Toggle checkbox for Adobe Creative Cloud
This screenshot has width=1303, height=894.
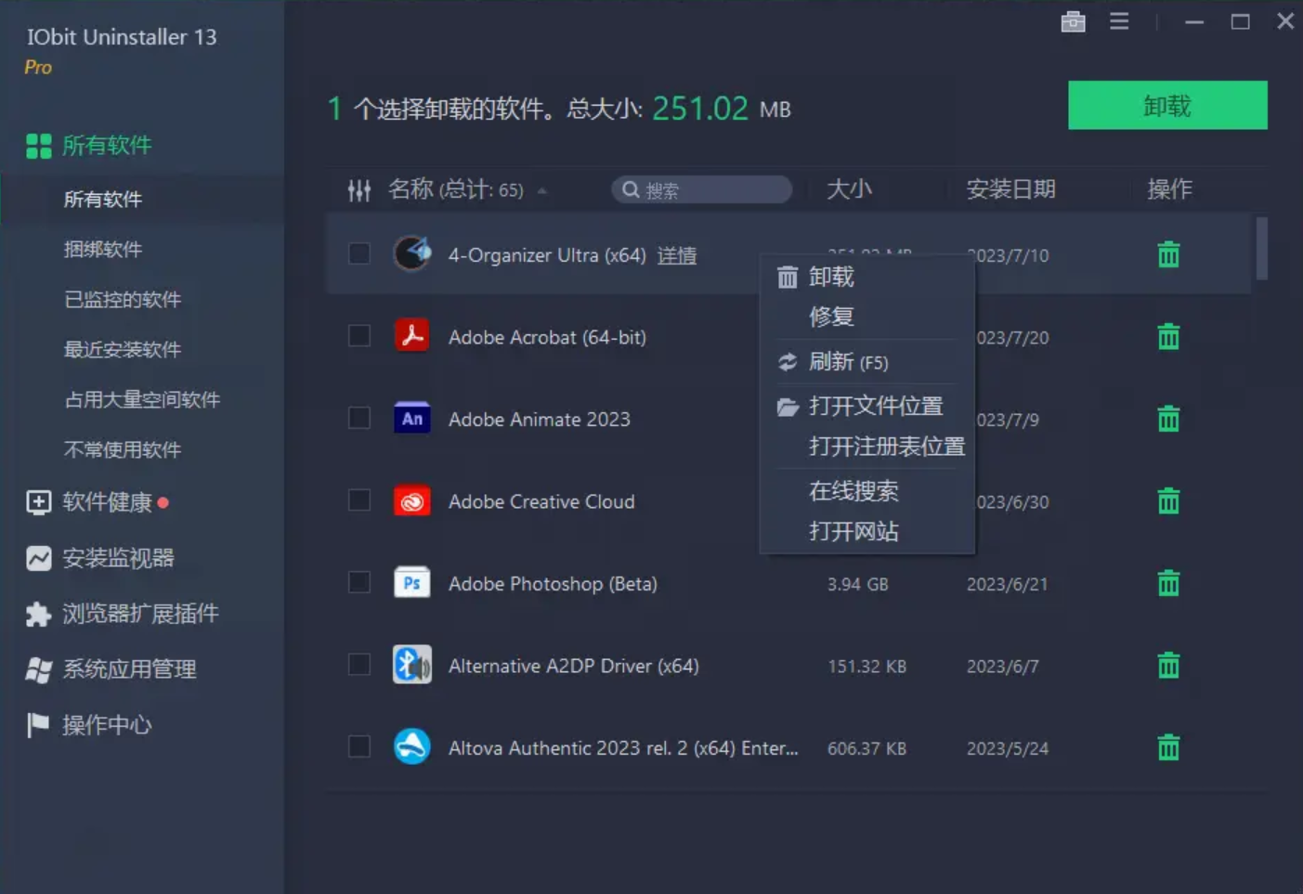click(x=359, y=500)
